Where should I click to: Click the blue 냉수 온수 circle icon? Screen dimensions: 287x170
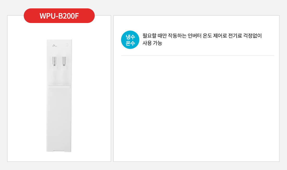point(130,40)
